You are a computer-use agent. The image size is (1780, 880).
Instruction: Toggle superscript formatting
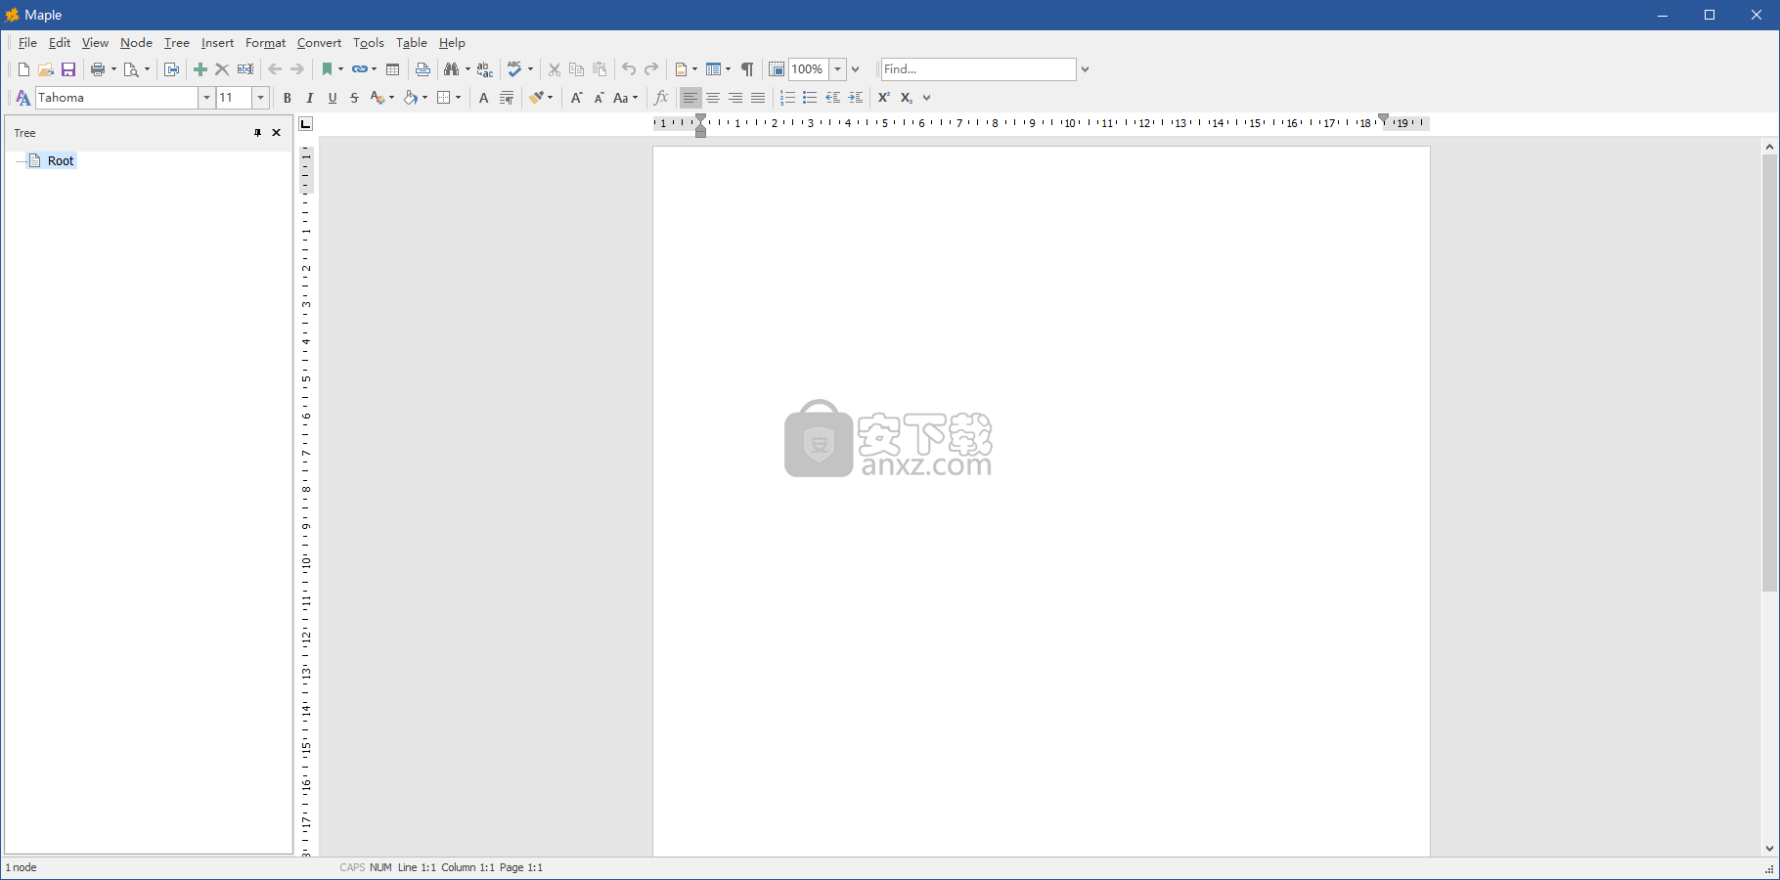[884, 98]
